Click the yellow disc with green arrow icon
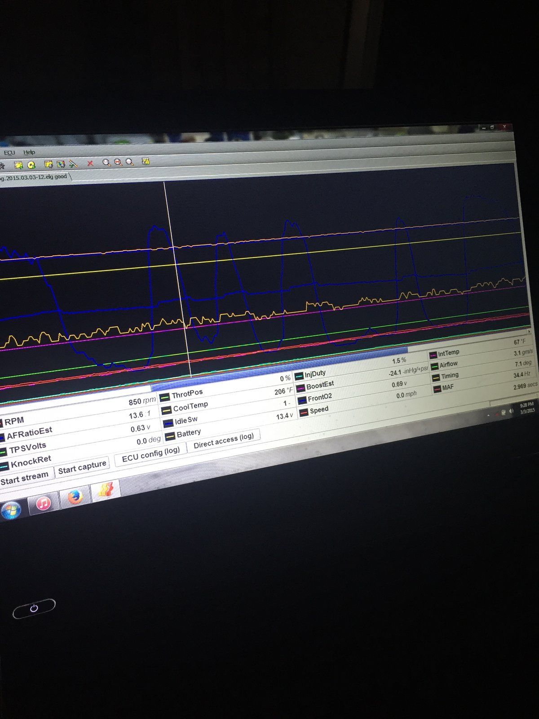The image size is (539, 719). click(31, 165)
